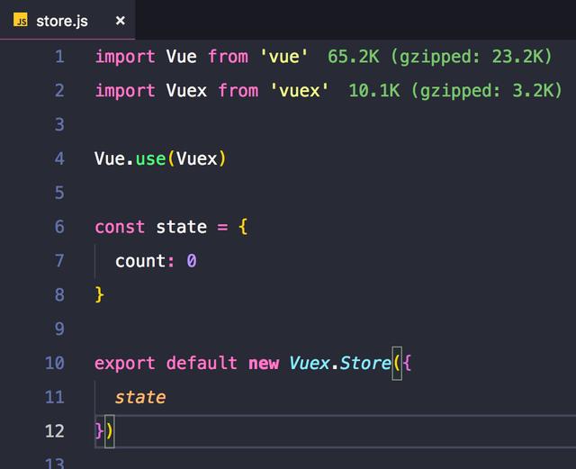Click the 0 value after count
Screen dimensions: 576x469
click(192, 261)
